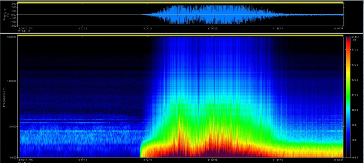Screen dimensions: 364x163
Task: Click 11:00:10 UTC label under the spectrogram
Action: tap(25, 160)
